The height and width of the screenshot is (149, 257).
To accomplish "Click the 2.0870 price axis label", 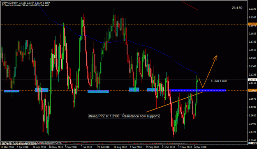I will point(252,99).
